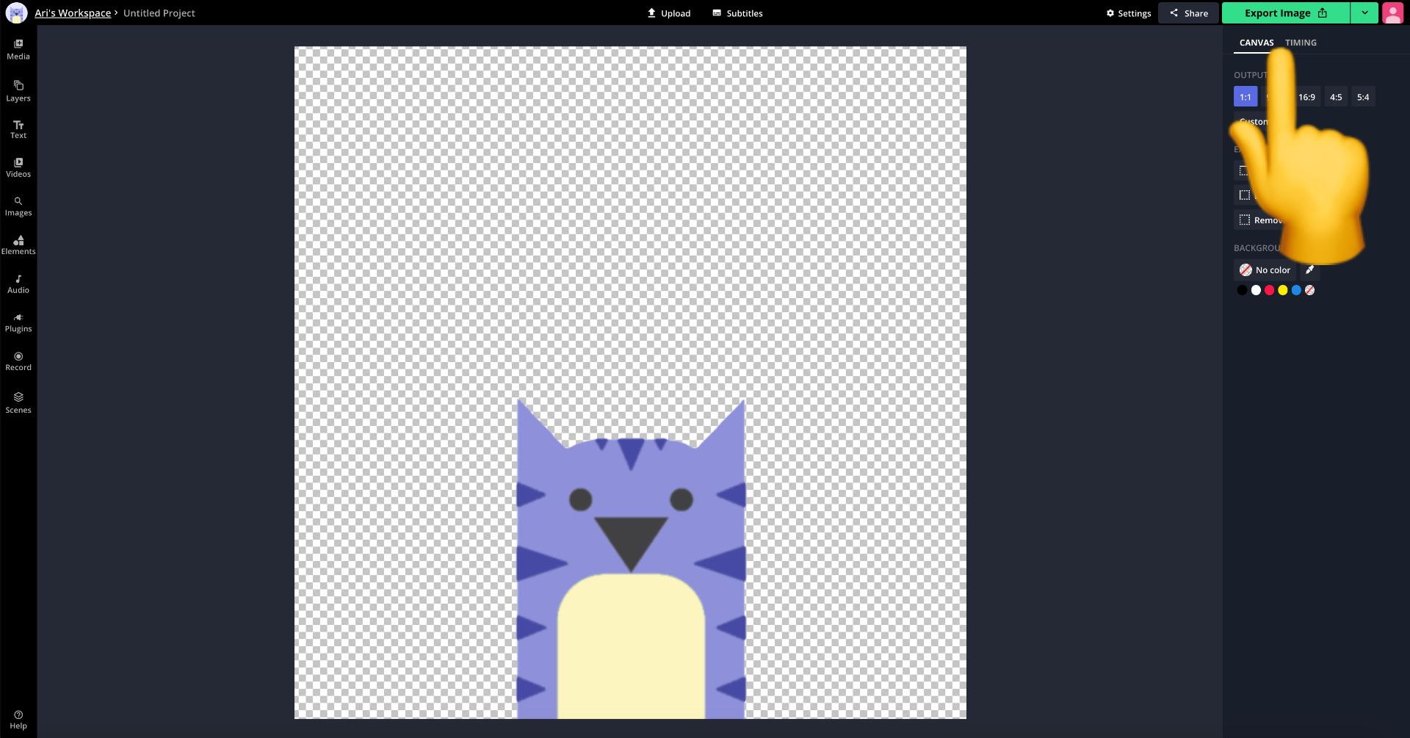Select the 1:1 output ratio

point(1245,97)
